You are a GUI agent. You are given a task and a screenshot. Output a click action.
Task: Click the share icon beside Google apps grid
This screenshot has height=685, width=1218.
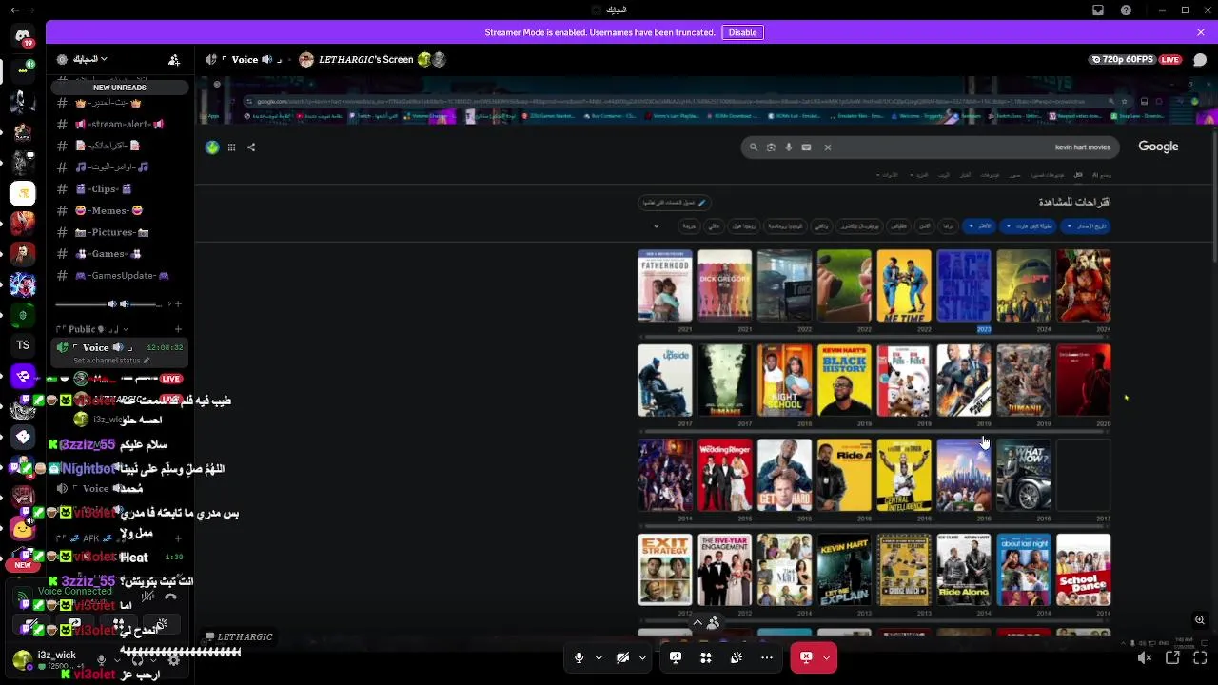[x=251, y=147]
